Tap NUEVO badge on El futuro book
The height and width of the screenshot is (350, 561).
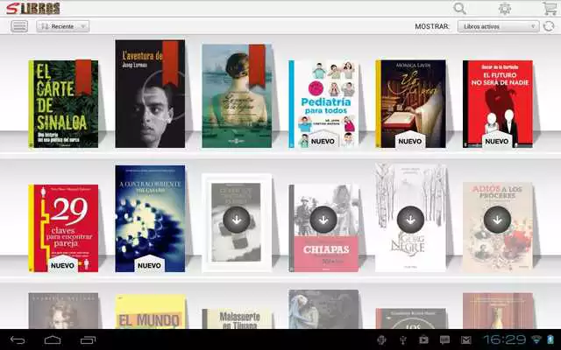coord(497,140)
